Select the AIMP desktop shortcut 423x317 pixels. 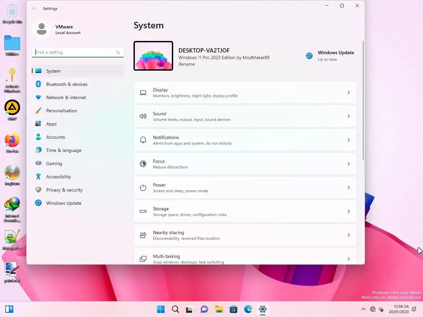[x=12, y=110]
